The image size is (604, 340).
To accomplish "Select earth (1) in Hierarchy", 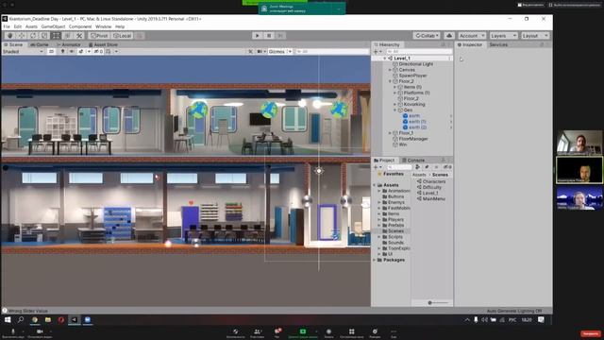I will tap(417, 122).
